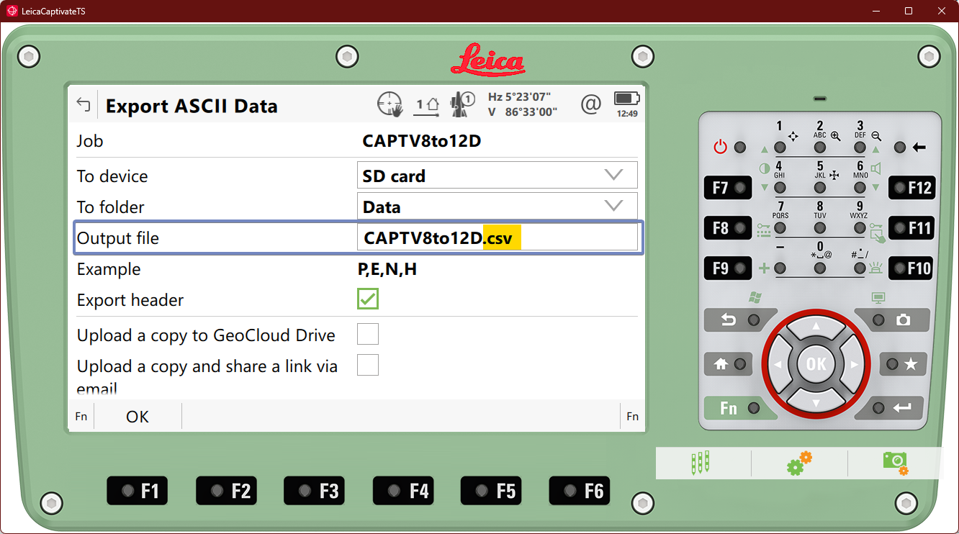
Task: Hit the backspace arrow key on keypad
Action: (900, 148)
